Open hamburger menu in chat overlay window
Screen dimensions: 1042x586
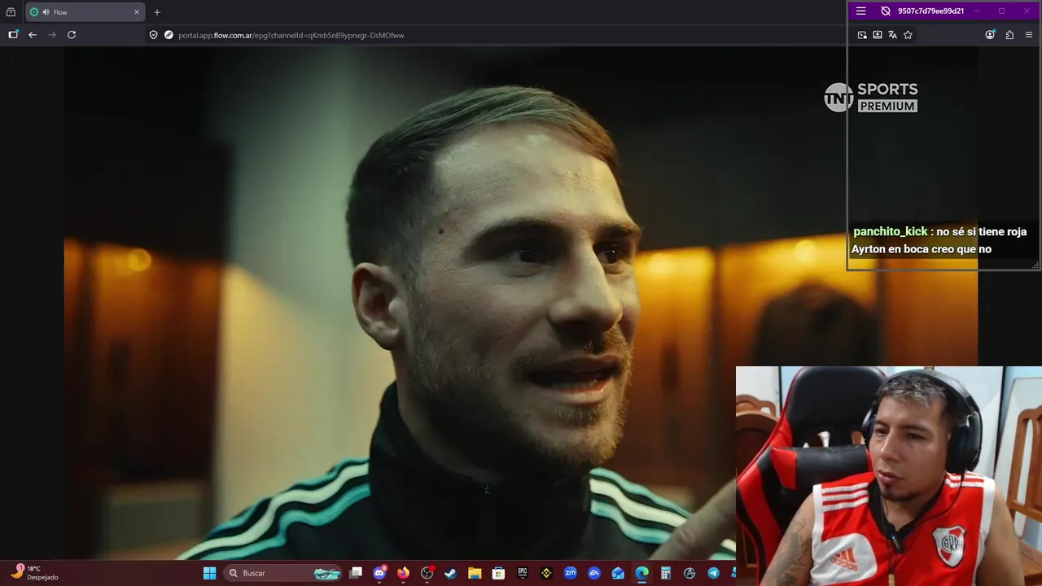[x=860, y=11]
